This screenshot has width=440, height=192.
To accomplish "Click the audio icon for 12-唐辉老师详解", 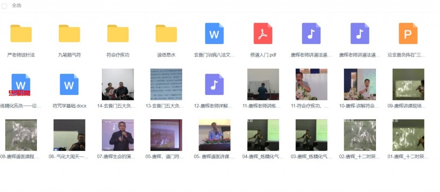I will coord(214,84).
